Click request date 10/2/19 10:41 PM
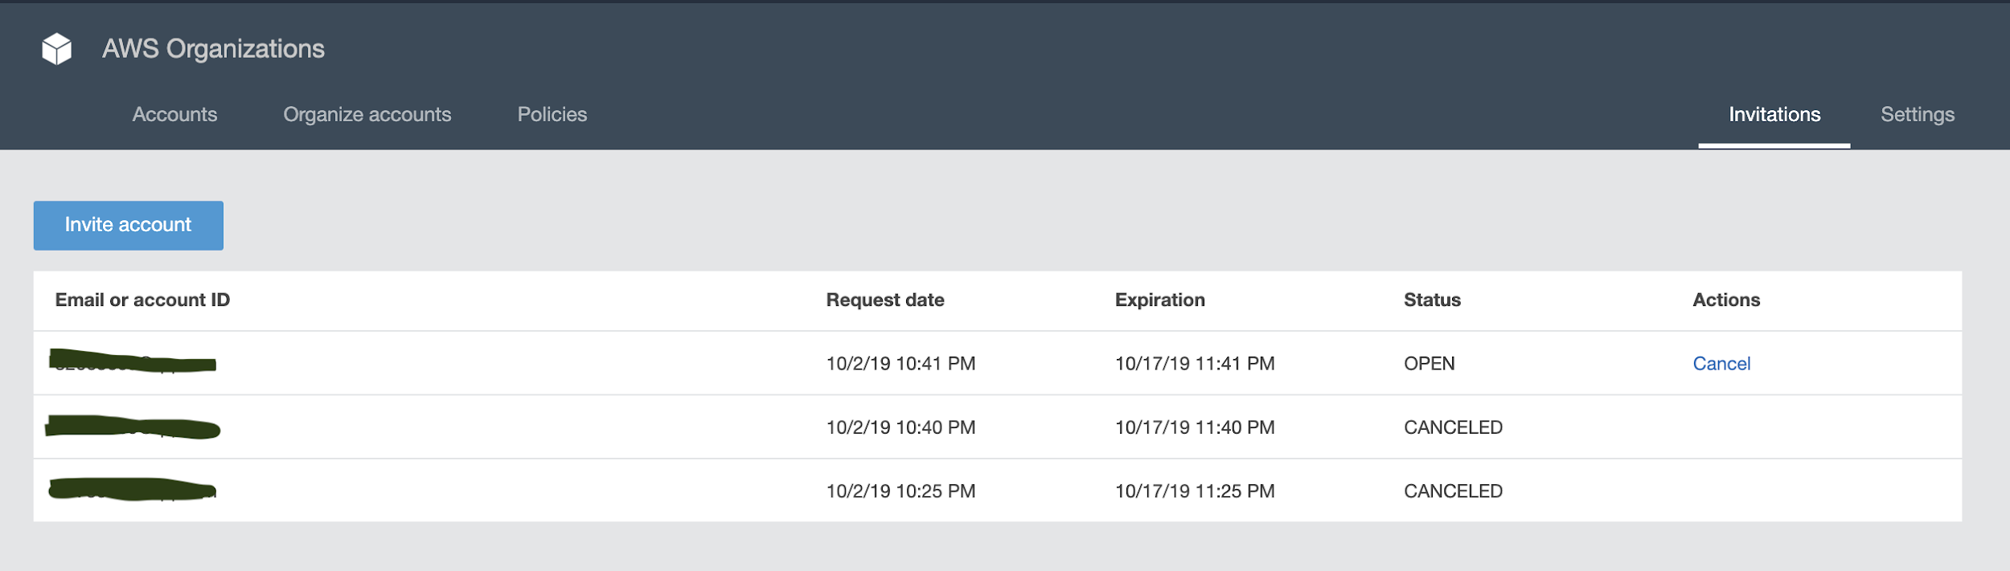Image resolution: width=2010 pixels, height=571 pixels. 900,364
